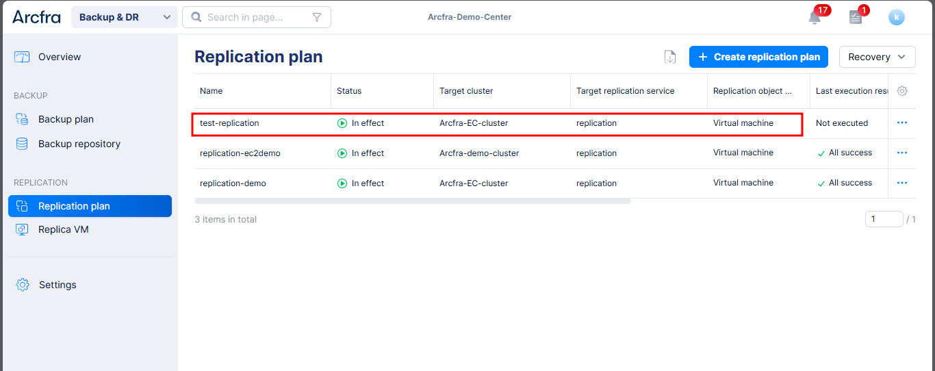Open Settings in sidebar

pyautogui.click(x=57, y=285)
